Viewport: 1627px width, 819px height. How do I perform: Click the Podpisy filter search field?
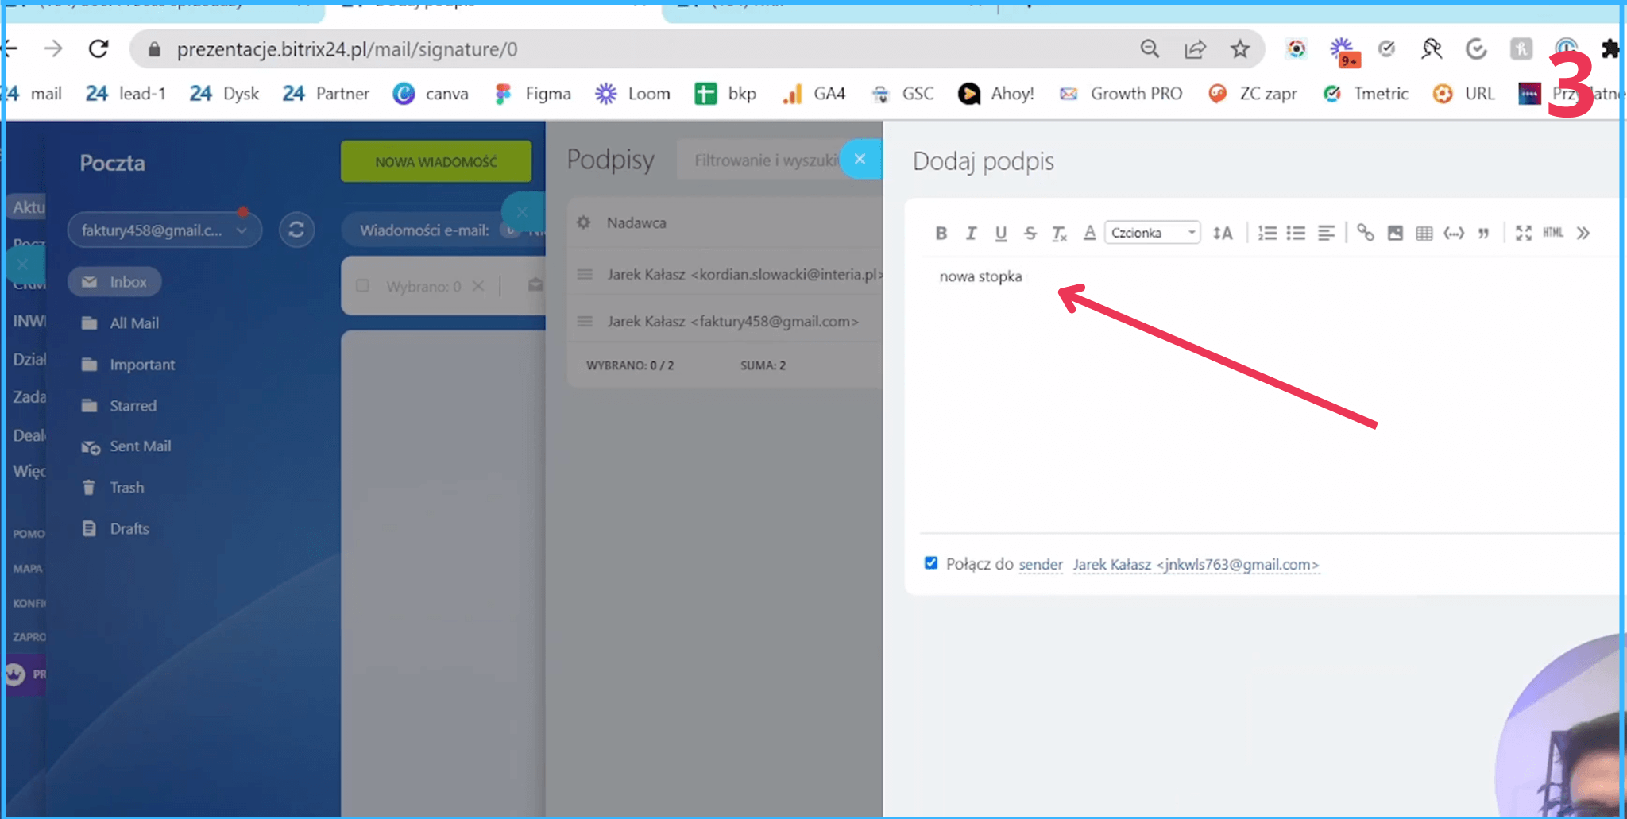(x=763, y=160)
